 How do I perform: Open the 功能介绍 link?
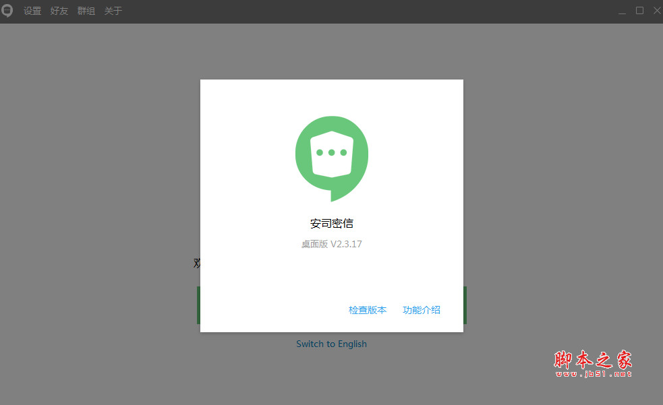coord(422,310)
